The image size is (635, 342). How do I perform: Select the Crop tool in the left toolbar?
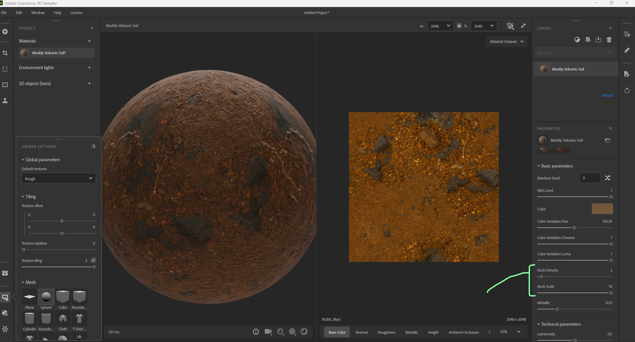coord(5,53)
